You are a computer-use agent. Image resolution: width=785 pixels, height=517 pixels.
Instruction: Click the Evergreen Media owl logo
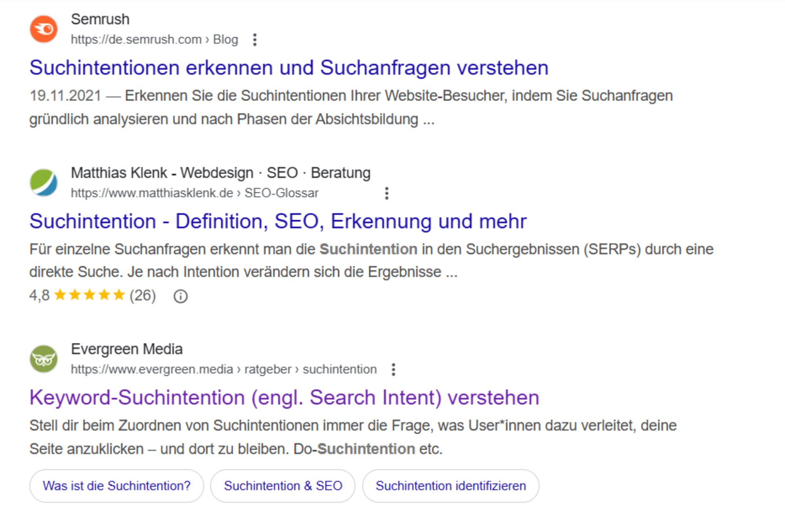(43, 359)
